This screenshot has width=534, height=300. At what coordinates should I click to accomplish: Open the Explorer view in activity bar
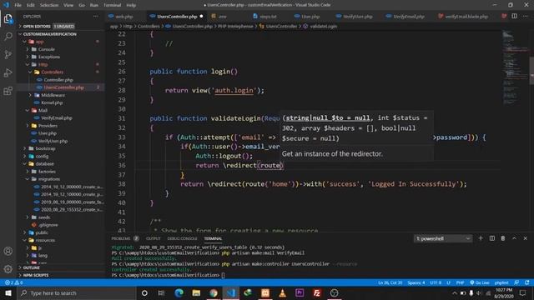coord(8,18)
